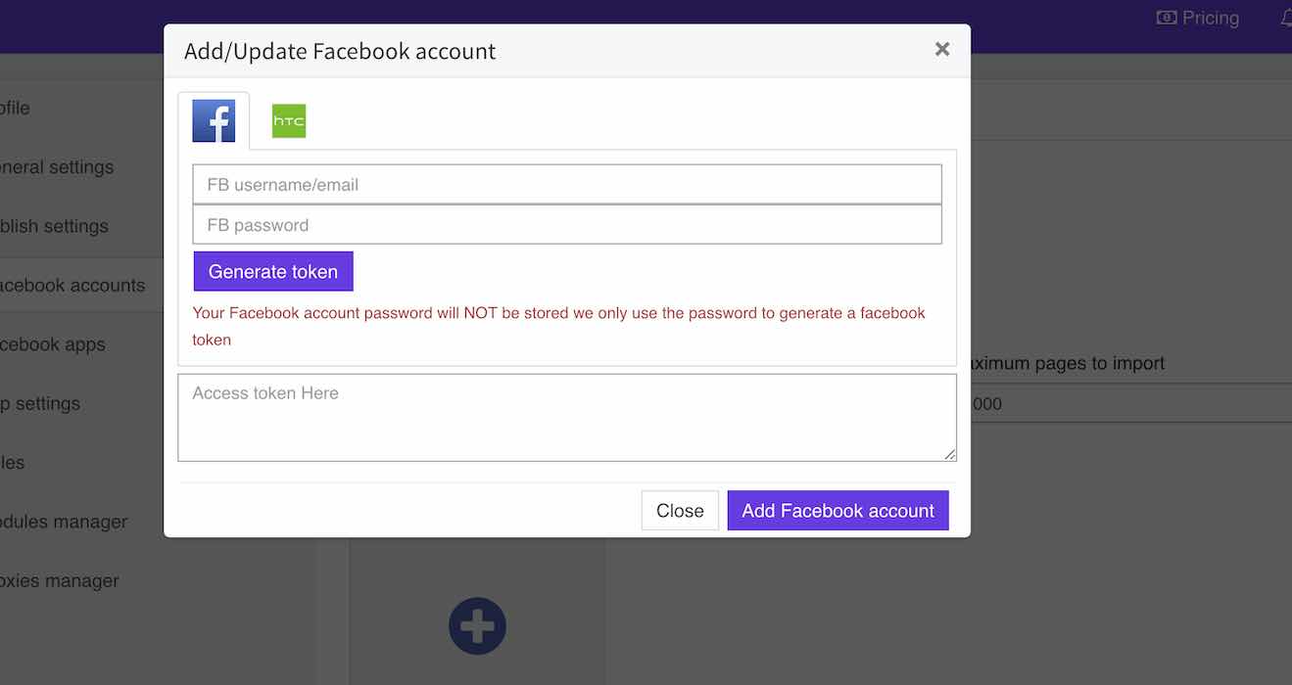Click the plus icon to add an account
The image size is (1292, 685).
pos(477,626)
